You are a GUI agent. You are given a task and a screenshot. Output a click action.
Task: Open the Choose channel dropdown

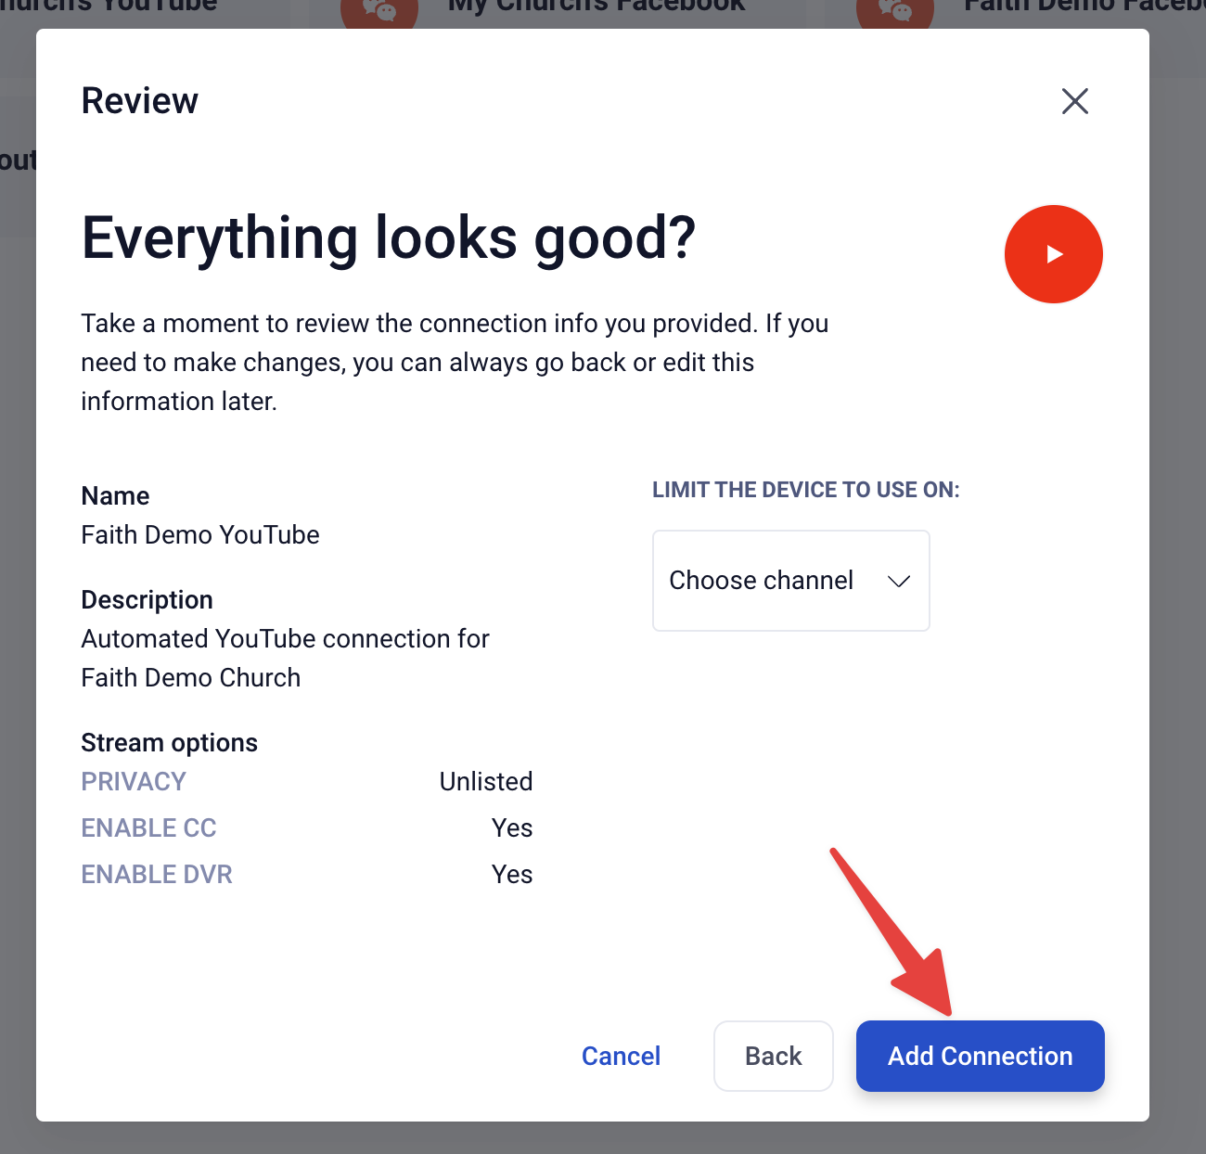791,581
